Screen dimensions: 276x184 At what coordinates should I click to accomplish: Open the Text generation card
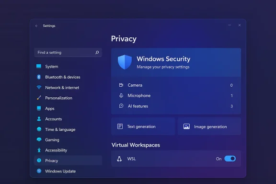tap(143, 126)
